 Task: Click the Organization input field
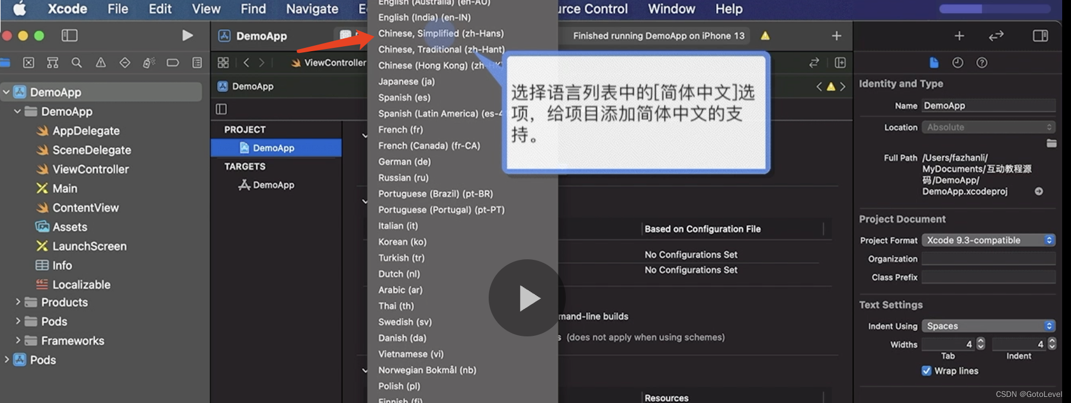tap(988, 259)
